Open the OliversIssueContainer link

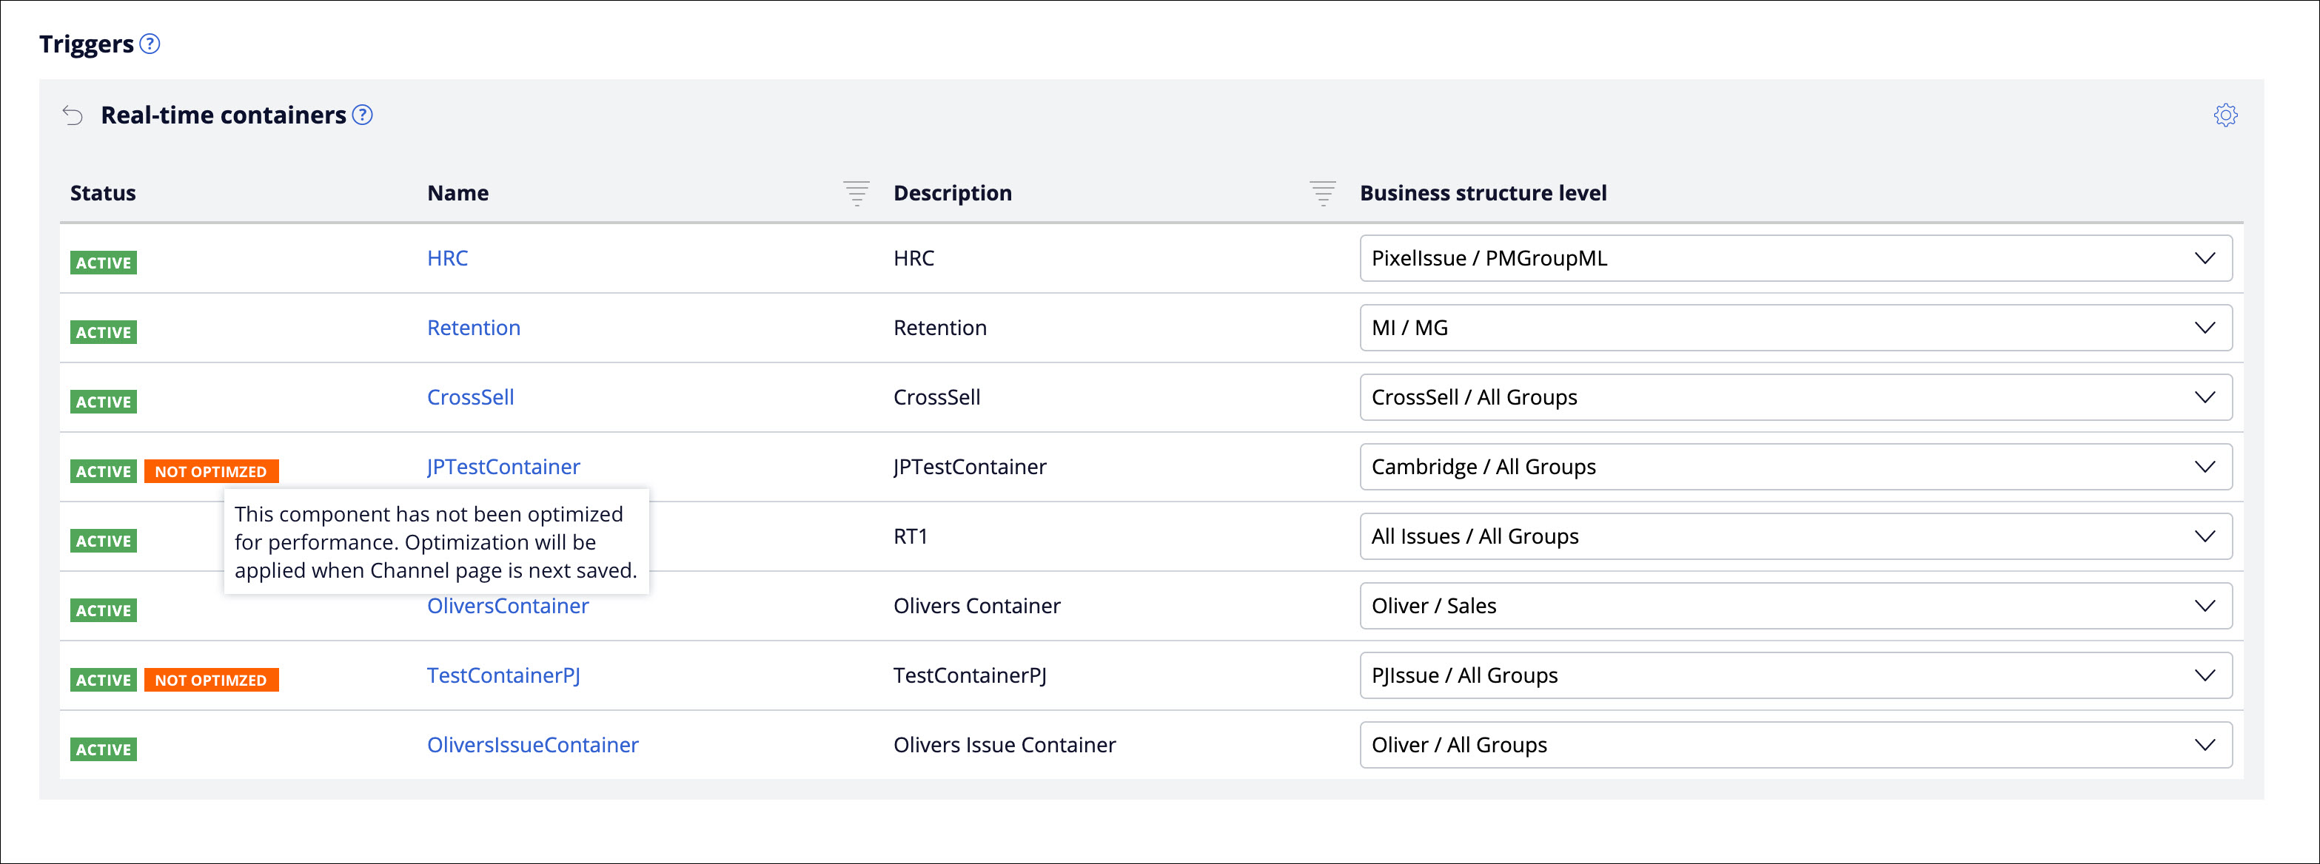[x=532, y=744]
